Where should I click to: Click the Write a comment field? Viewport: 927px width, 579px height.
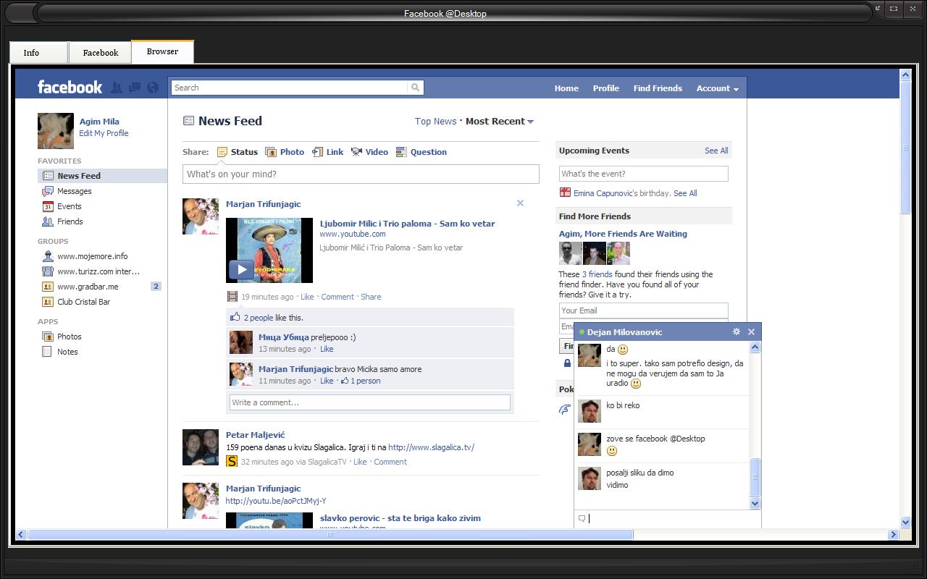pyautogui.click(x=370, y=402)
